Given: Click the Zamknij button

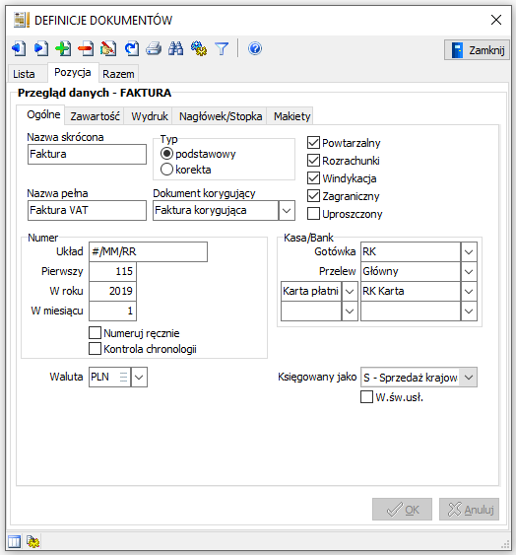Looking at the screenshot, I should point(477,50).
